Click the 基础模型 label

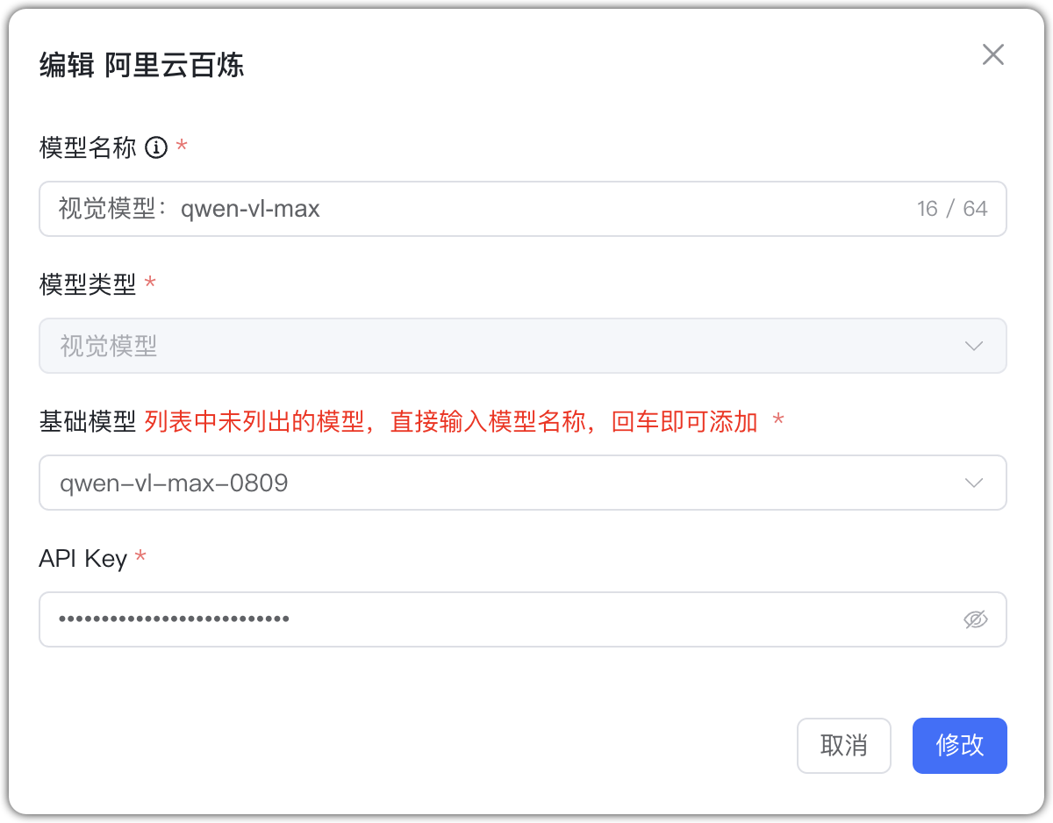tap(88, 423)
